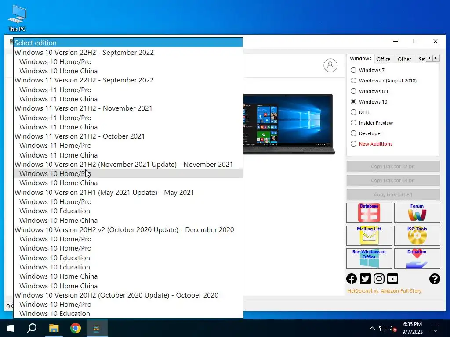The image size is (450, 337).
Task: Choose Windows 11 Home/Pro under October 2021
Action: 128,146
